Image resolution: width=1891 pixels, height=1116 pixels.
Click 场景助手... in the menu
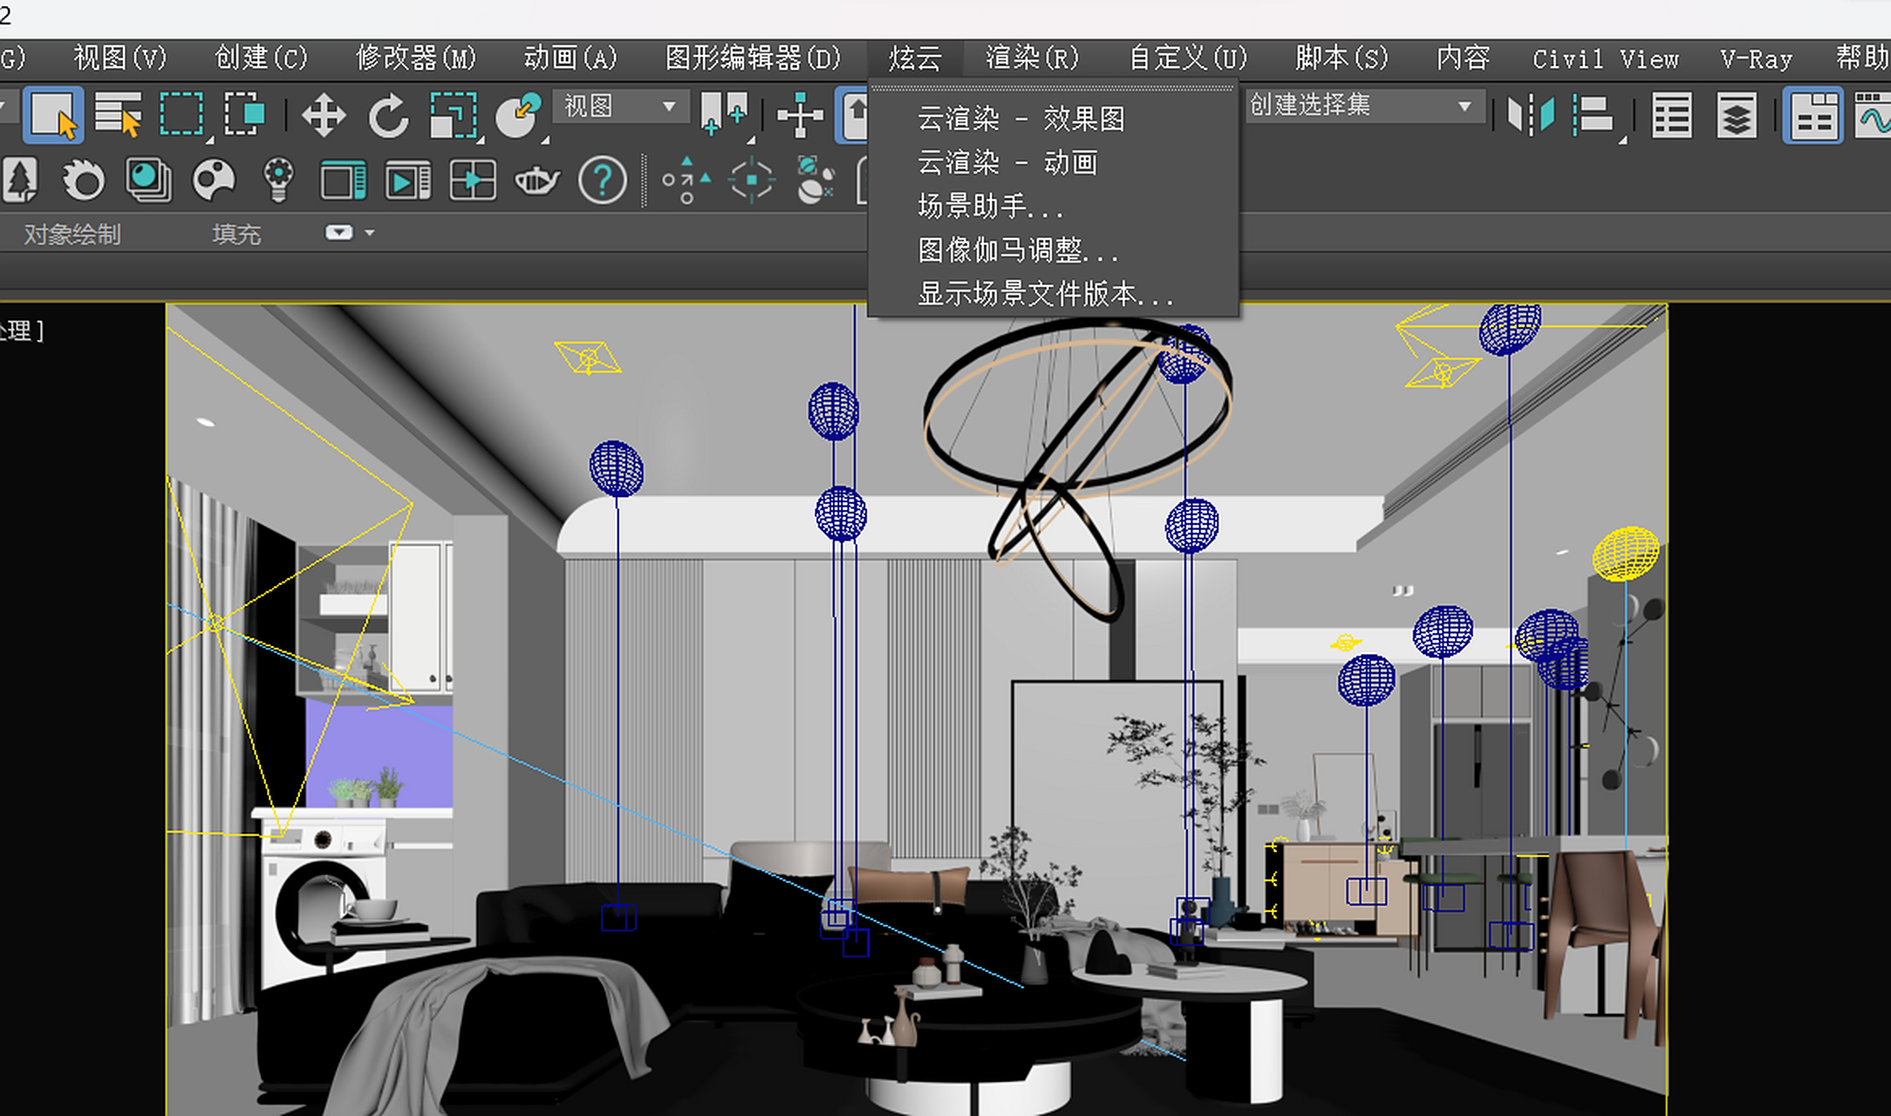coord(990,206)
